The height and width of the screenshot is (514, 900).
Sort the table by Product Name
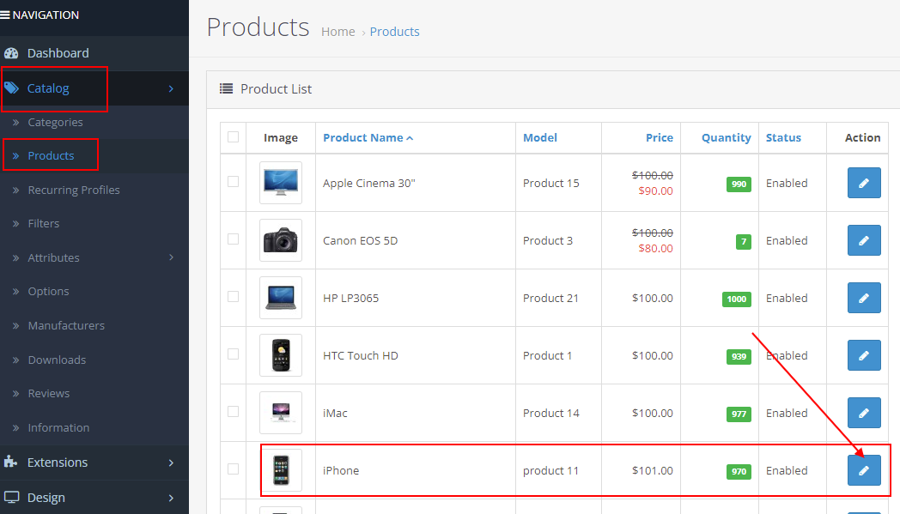[368, 137]
